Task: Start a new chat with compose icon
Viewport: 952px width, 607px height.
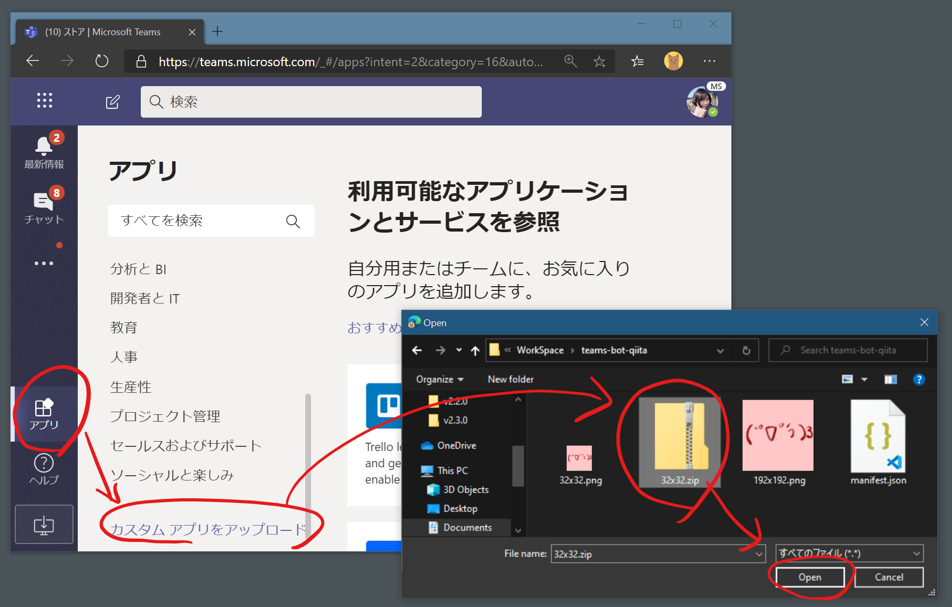Action: point(112,101)
